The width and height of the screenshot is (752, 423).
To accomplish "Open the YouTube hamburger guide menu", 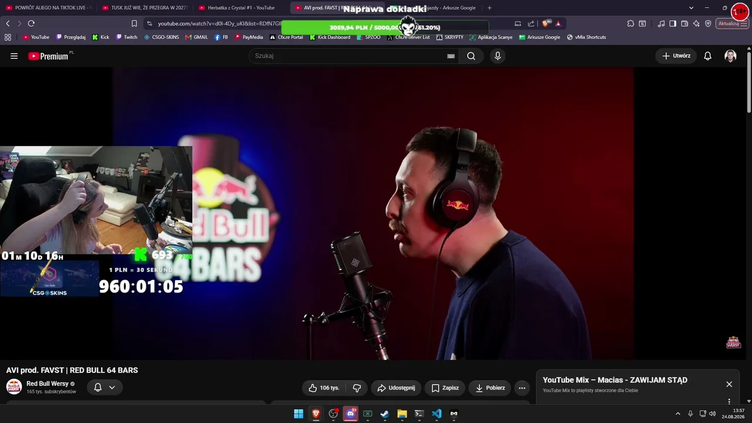I will (x=14, y=56).
